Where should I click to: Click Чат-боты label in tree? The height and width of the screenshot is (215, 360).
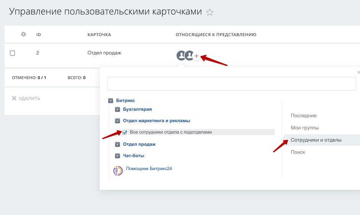[134, 156]
